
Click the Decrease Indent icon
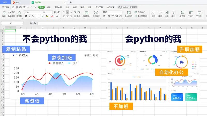tap(75, 12)
